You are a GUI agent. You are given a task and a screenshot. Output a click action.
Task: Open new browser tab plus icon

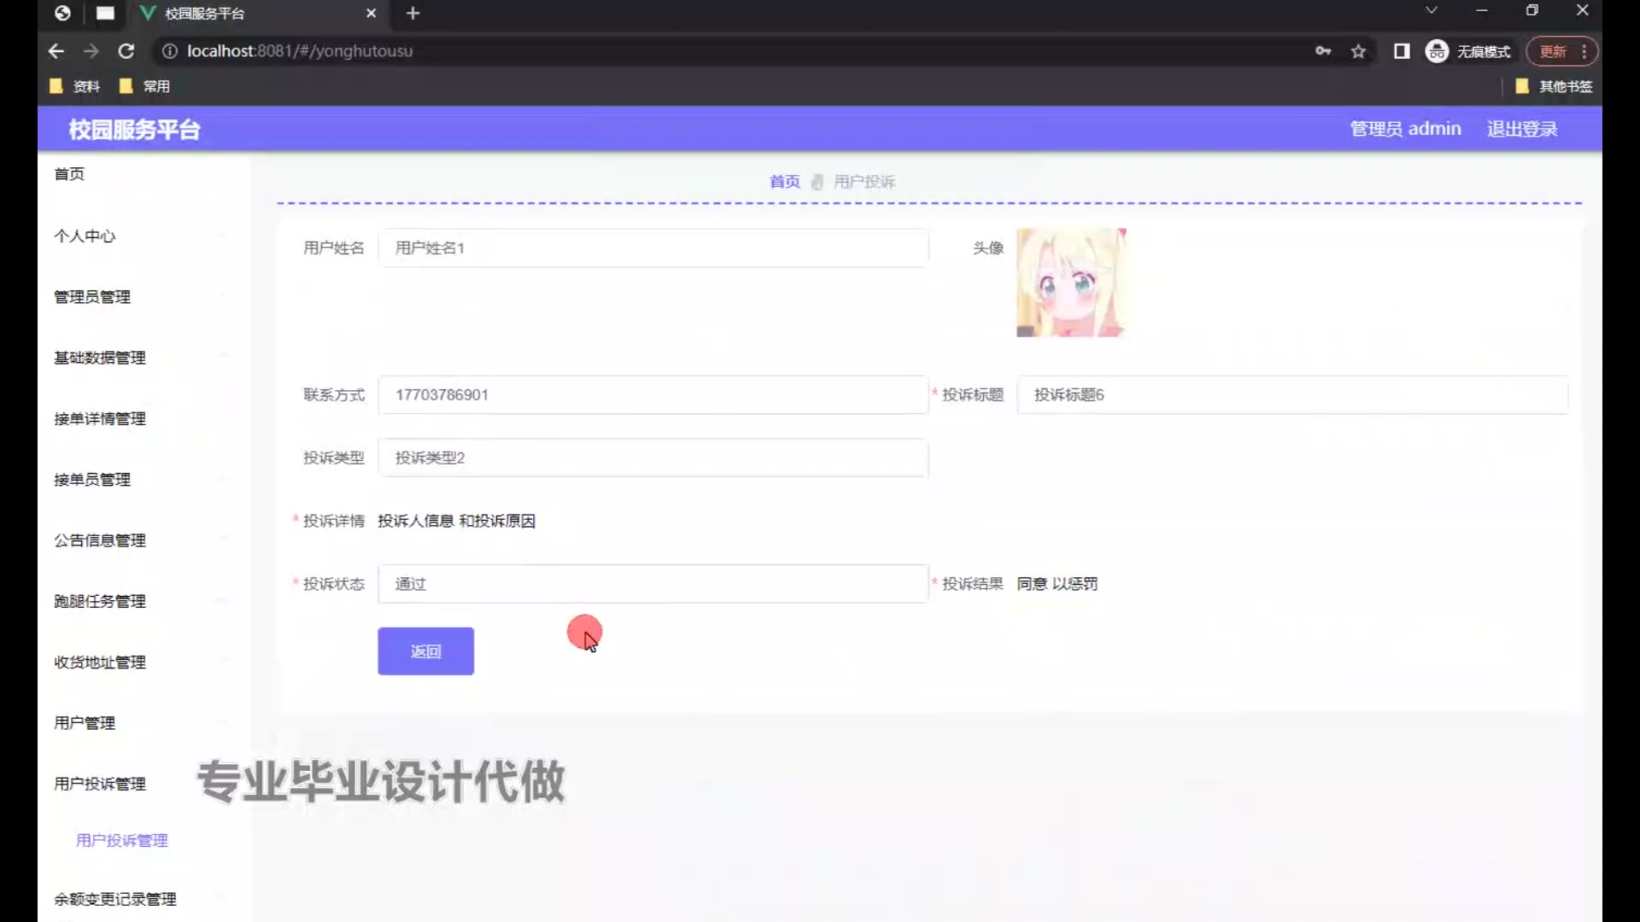tap(413, 14)
